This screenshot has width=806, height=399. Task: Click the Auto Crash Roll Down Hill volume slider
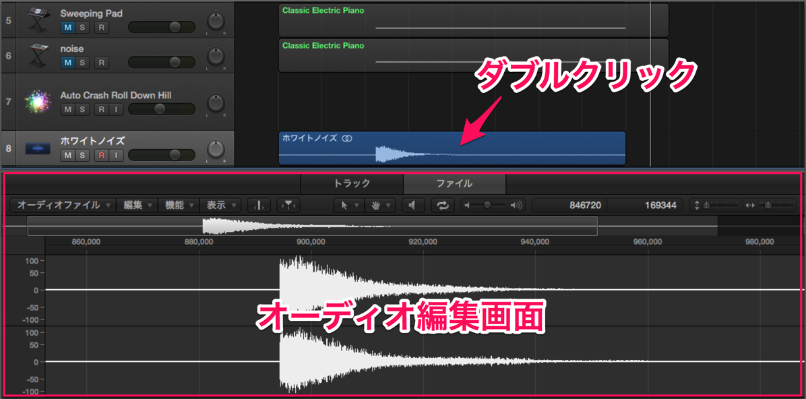click(x=162, y=109)
